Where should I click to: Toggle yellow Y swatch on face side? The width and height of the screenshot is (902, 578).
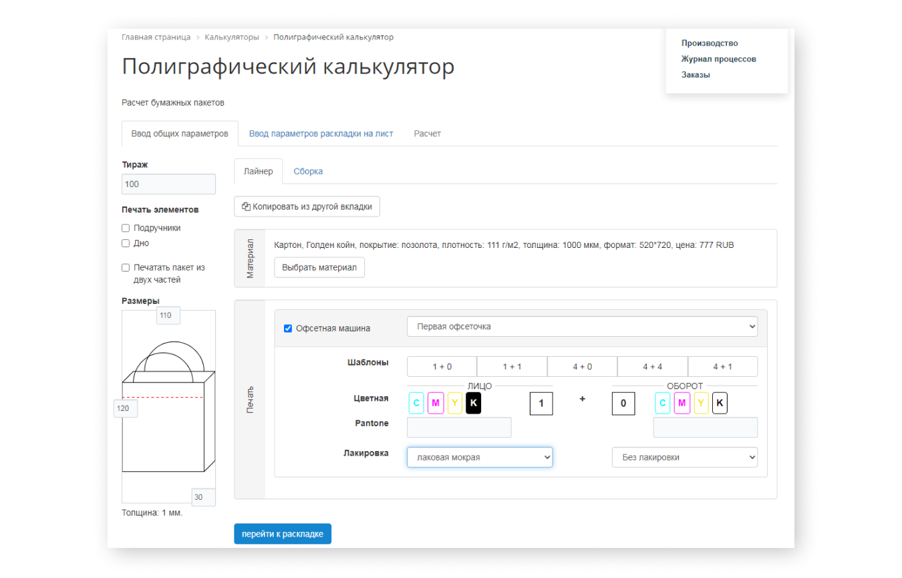point(455,403)
